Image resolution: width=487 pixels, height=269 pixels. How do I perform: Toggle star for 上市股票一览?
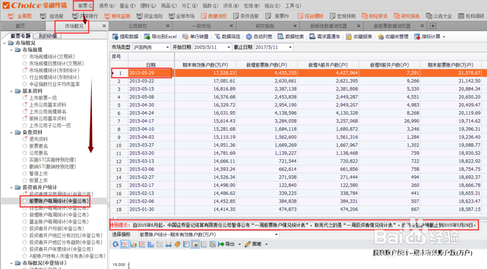(x=25, y=98)
